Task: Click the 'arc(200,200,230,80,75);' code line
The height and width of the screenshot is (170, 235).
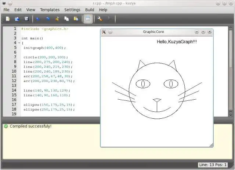Action: point(49,81)
